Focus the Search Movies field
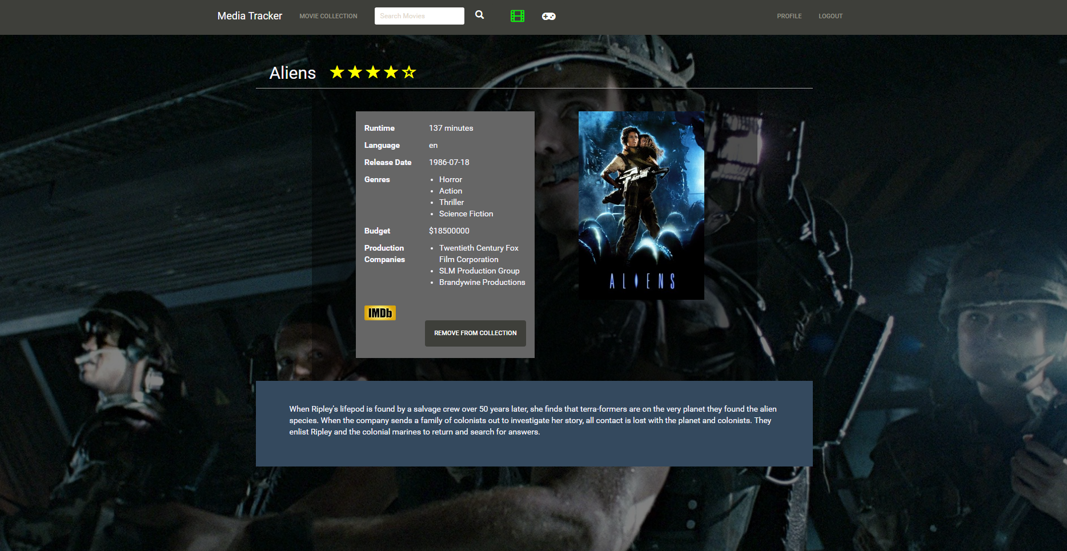The height and width of the screenshot is (551, 1067). (x=419, y=16)
